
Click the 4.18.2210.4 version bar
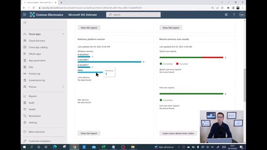(84, 57)
